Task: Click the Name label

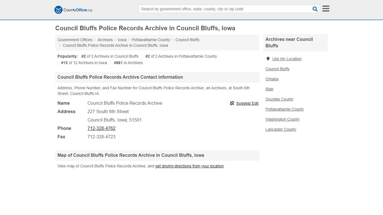Action: [64, 103]
